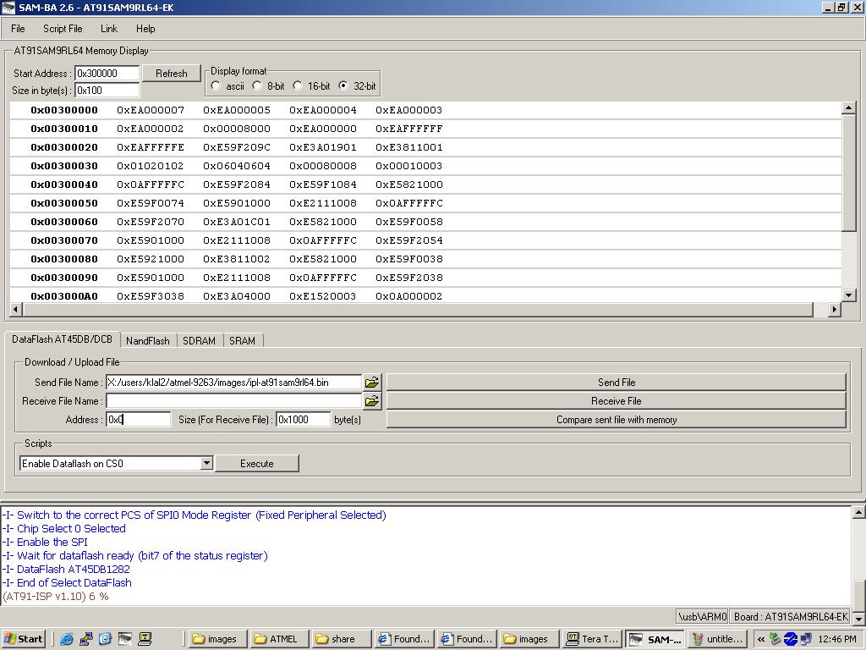Viewport: 866px width, 650px height.
Task: Open the Script File menu
Action: point(63,29)
